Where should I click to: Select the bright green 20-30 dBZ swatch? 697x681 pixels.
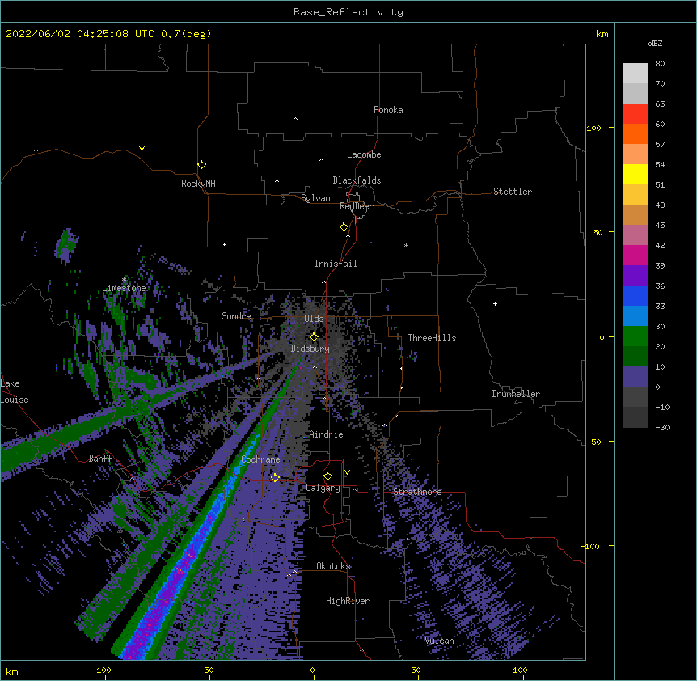[x=636, y=336]
